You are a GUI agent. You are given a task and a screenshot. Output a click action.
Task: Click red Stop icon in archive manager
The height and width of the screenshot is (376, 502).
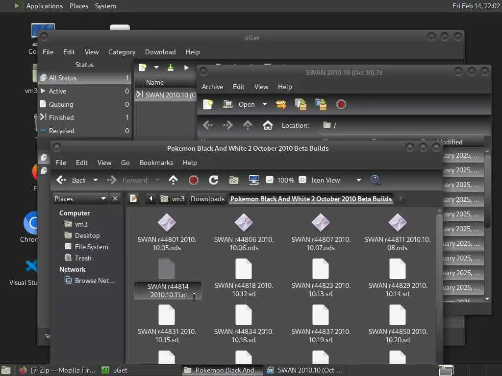tap(341, 105)
